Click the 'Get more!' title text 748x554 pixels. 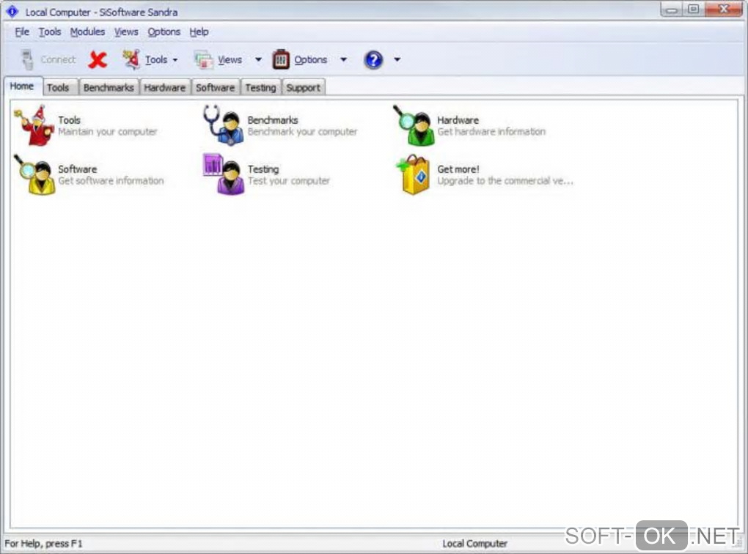[458, 169]
